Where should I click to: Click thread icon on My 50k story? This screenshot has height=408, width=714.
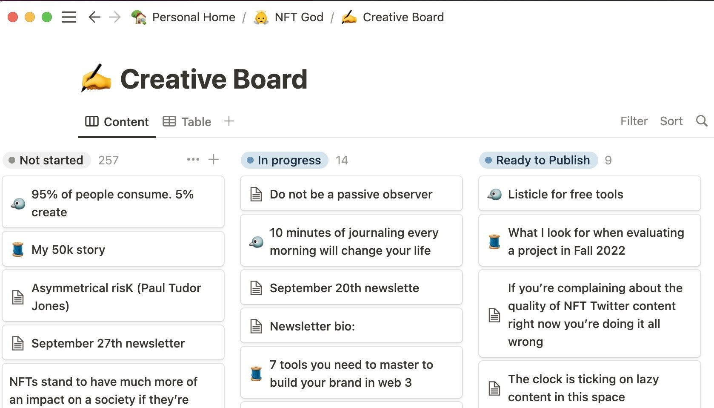coord(18,250)
